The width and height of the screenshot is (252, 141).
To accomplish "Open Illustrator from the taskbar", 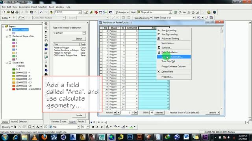I will (x=139, y=137).
